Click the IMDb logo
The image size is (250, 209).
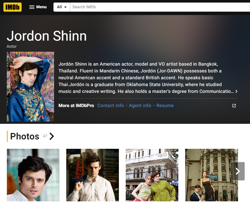[13, 7]
